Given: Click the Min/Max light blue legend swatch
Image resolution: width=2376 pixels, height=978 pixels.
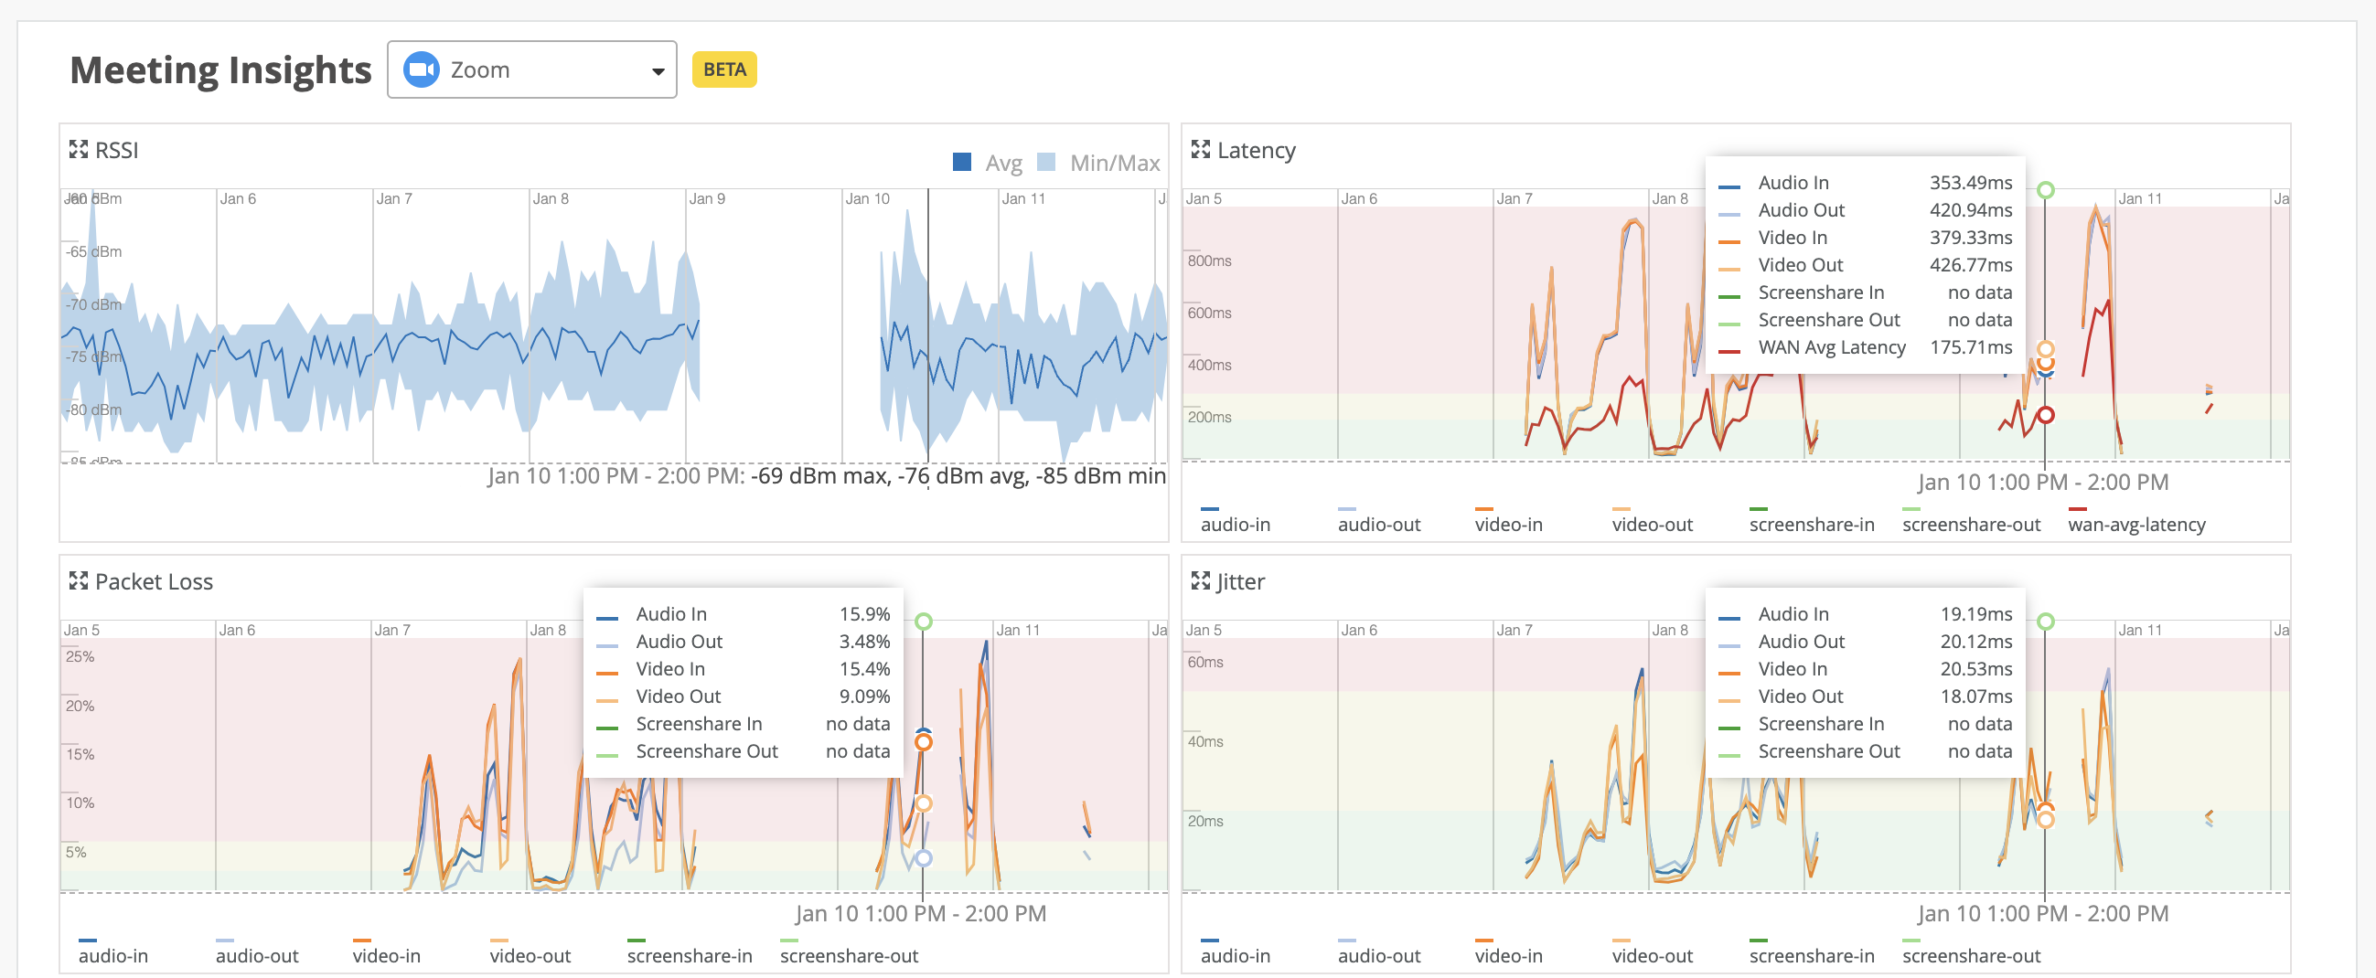Looking at the screenshot, I should coord(1046,162).
